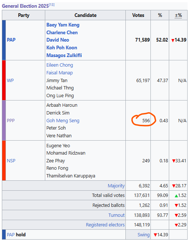Open Goh Meng Seng's page

pyautogui.click(x=63, y=121)
